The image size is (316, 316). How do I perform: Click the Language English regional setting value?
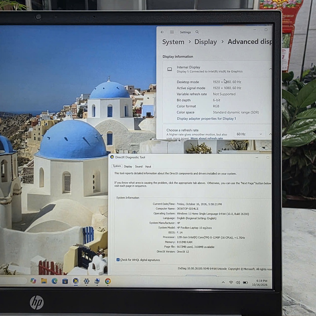click(197, 218)
